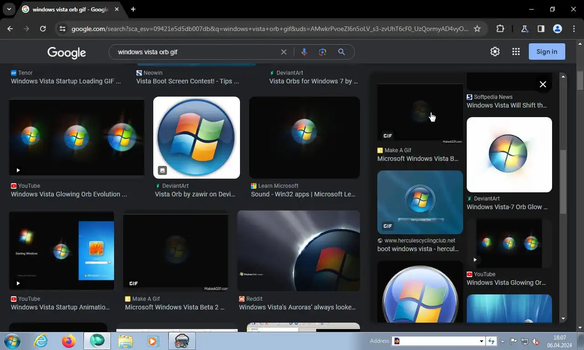Open side panel Make A Gif Vista thumbnail

[x=420, y=114]
